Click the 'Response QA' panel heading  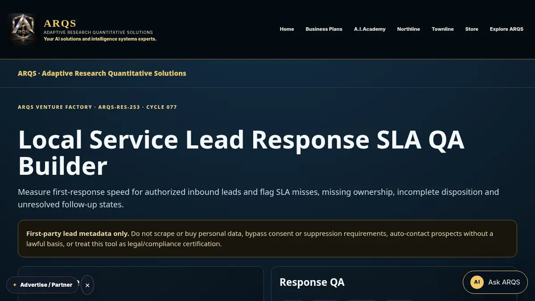312,282
